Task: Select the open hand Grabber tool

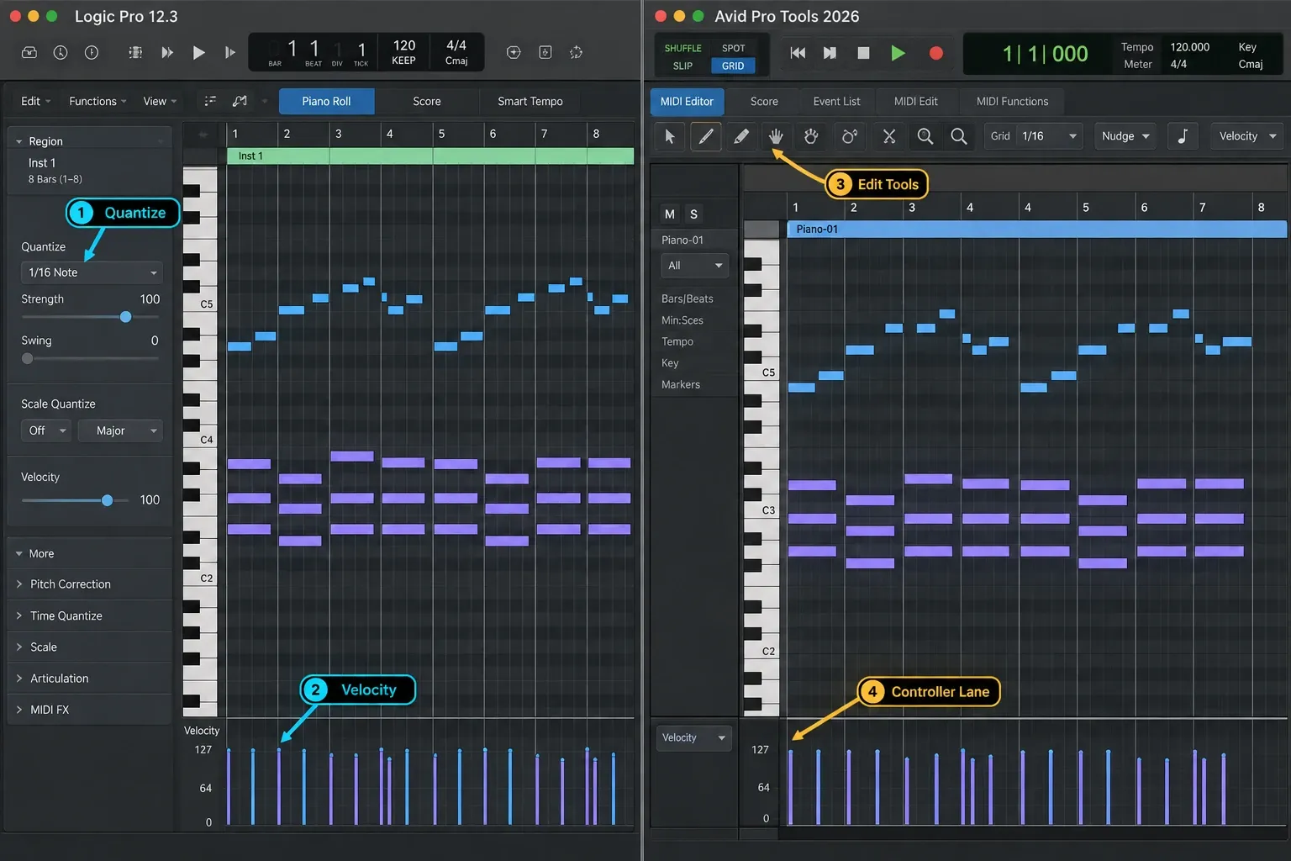Action: pyautogui.click(x=776, y=136)
